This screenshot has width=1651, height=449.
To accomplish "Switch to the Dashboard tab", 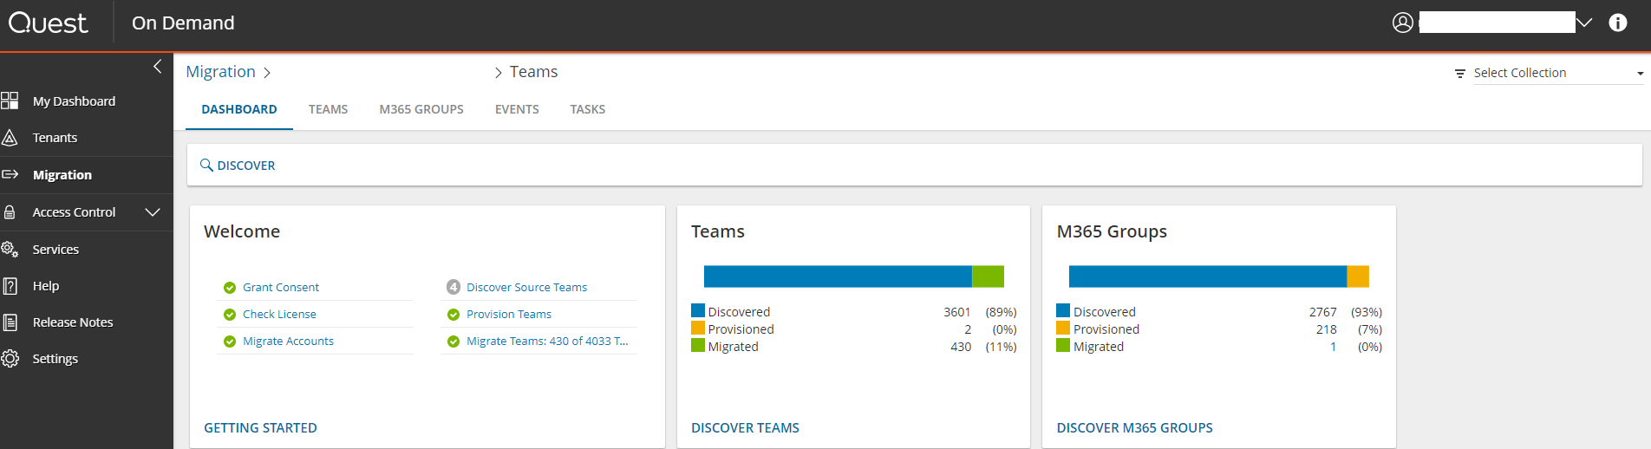I will [x=239, y=109].
